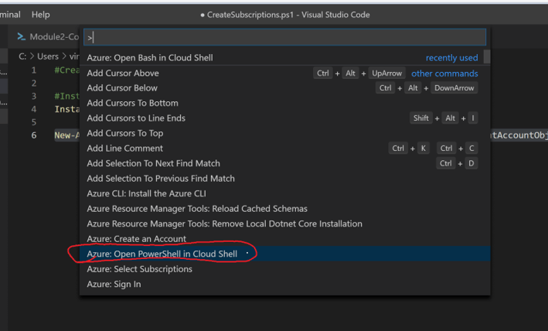Image resolution: width=548 pixels, height=331 pixels.
Task: Choose Add Cursors To Bottom
Action: [x=132, y=103]
